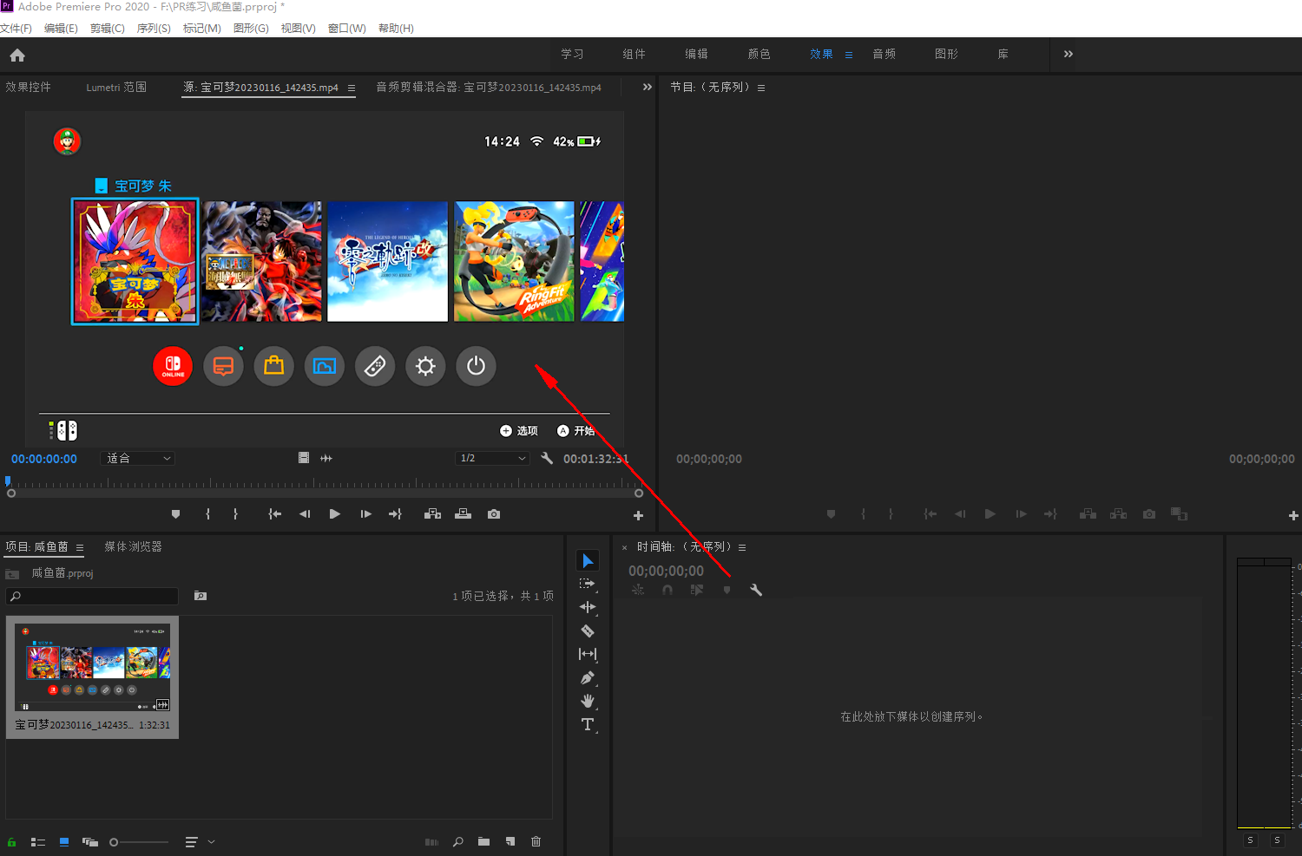
Task: Switch Project panel to list view
Action: (38, 842)
